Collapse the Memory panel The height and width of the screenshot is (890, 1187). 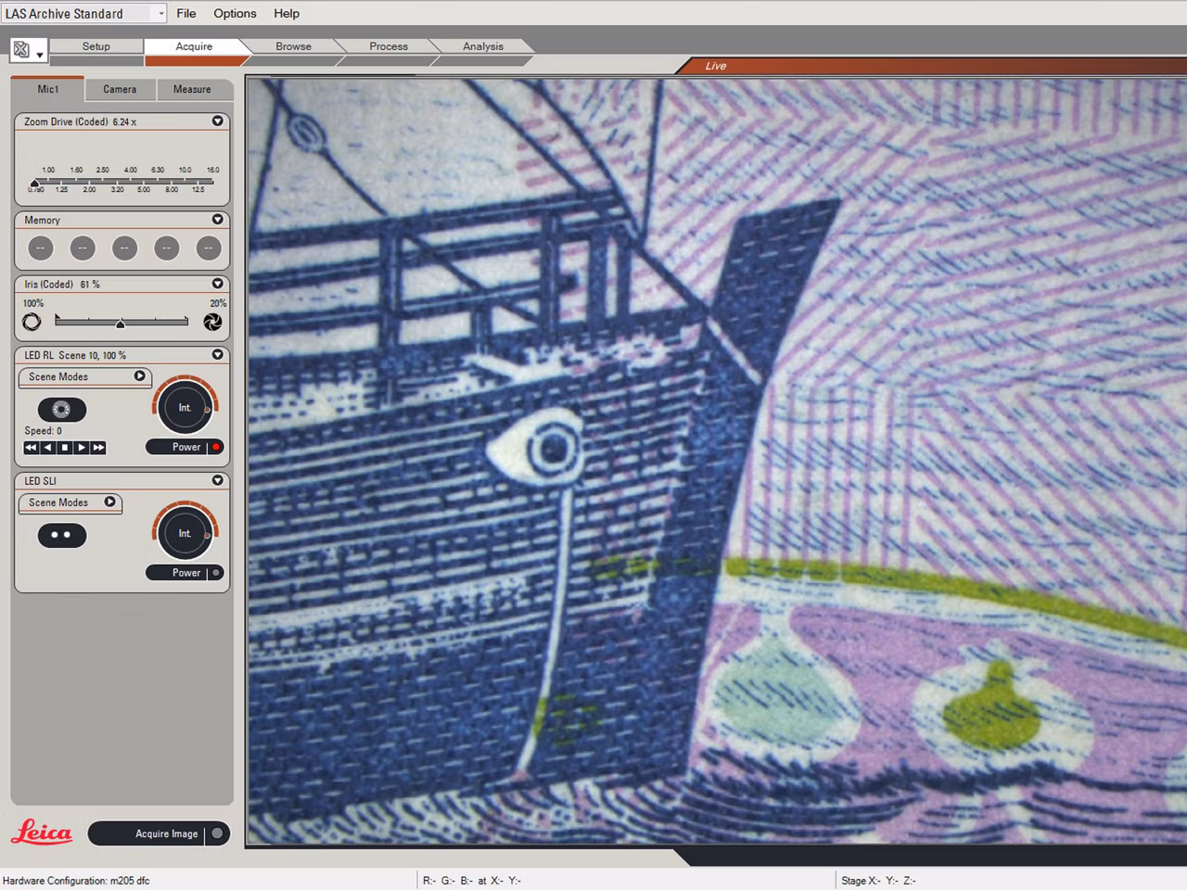[217, 220]
